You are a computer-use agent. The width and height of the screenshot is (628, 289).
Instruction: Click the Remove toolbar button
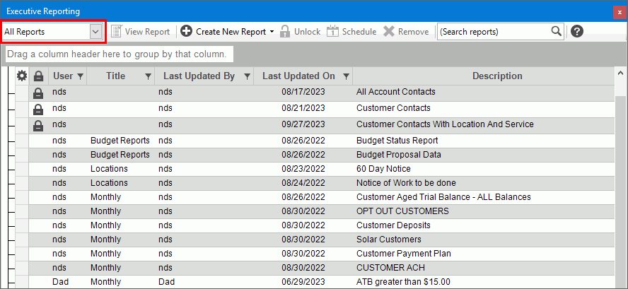(x=406, y=32)
